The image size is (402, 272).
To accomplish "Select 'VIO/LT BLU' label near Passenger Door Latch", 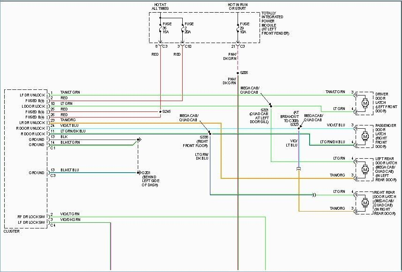I will (336, 125).
